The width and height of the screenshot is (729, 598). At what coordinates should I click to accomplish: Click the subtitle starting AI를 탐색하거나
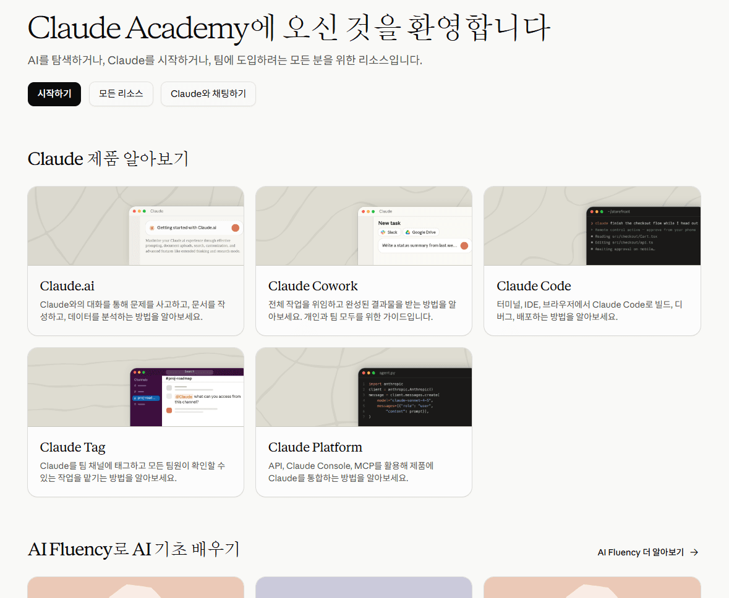point(225,60)
